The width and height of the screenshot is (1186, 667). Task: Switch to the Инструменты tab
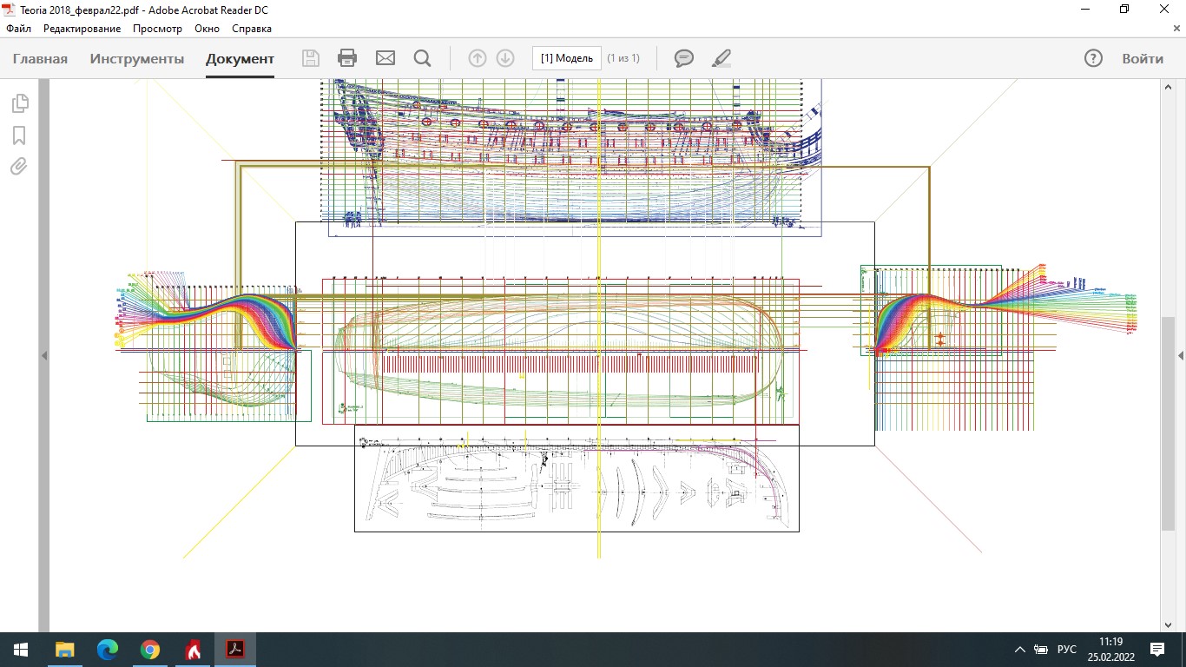click(137, 59)
